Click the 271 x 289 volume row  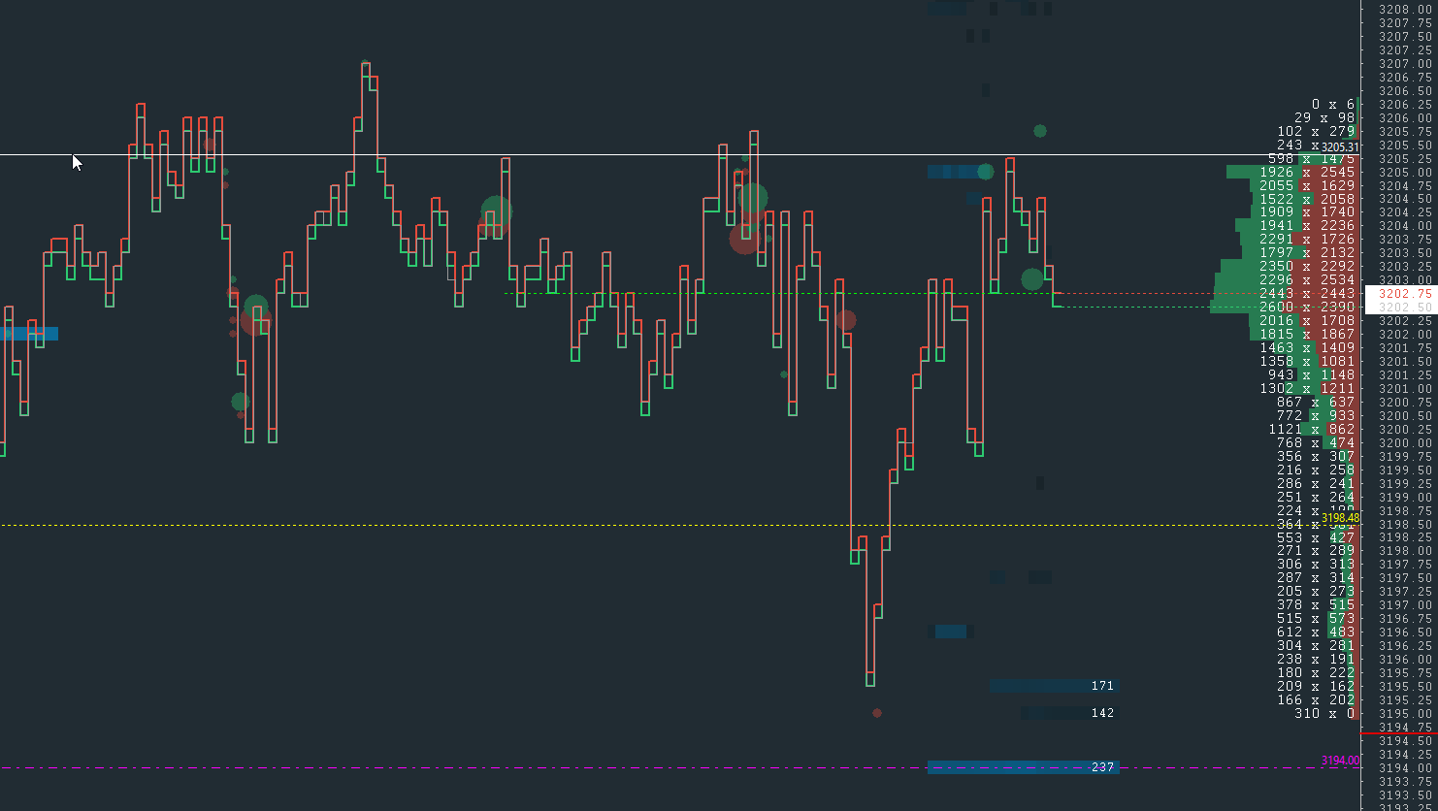(1317, 550)
